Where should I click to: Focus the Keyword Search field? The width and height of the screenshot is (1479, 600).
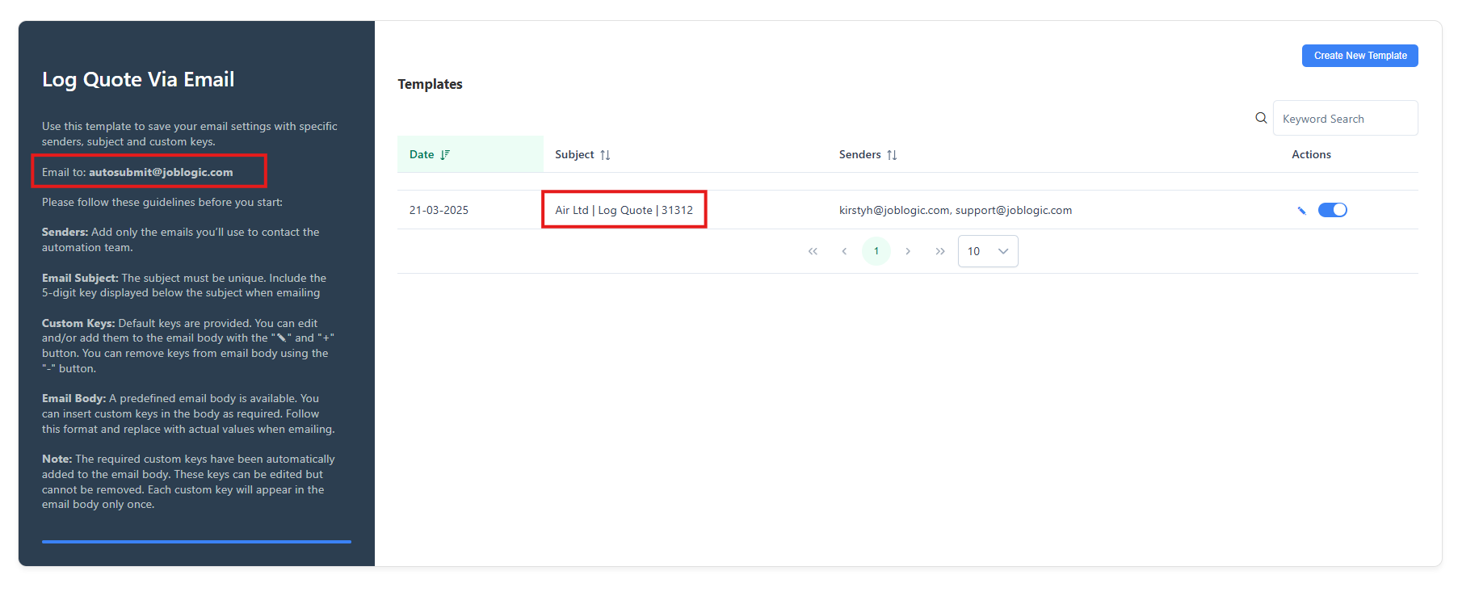[x=1345, y=118]
